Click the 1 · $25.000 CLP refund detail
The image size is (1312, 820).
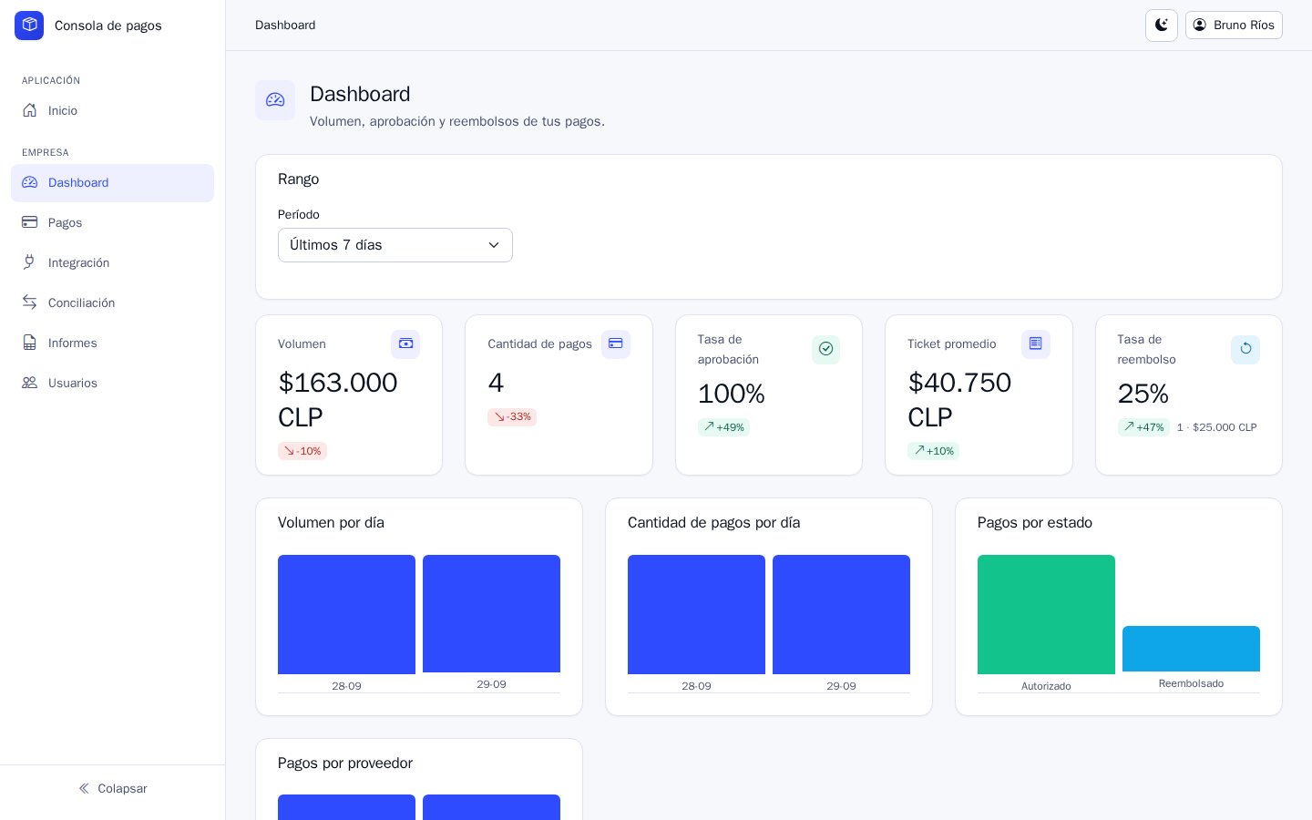click(1216, 427)
